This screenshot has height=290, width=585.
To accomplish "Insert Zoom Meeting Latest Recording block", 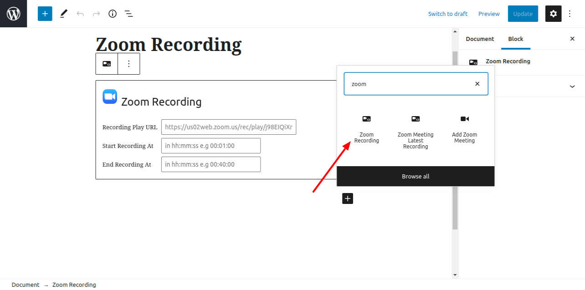I will (416, 132).
